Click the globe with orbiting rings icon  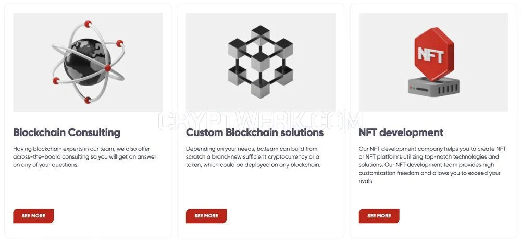pyautogui.click(x=88, y=62)
